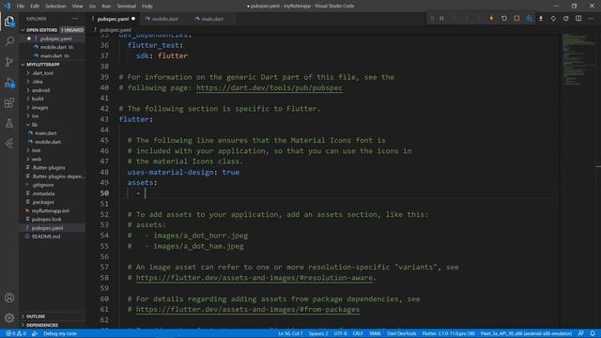
Task: Click the pubspec.yaml breadcrumb
Action: [x=116, y=30]
